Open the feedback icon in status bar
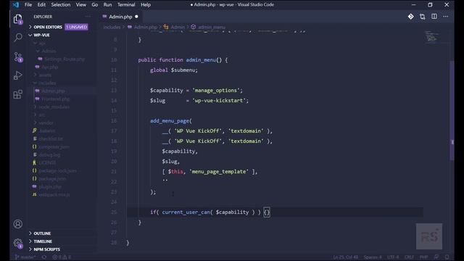The width and height of the screenshot is (464, 261). (x=436, y=257)
